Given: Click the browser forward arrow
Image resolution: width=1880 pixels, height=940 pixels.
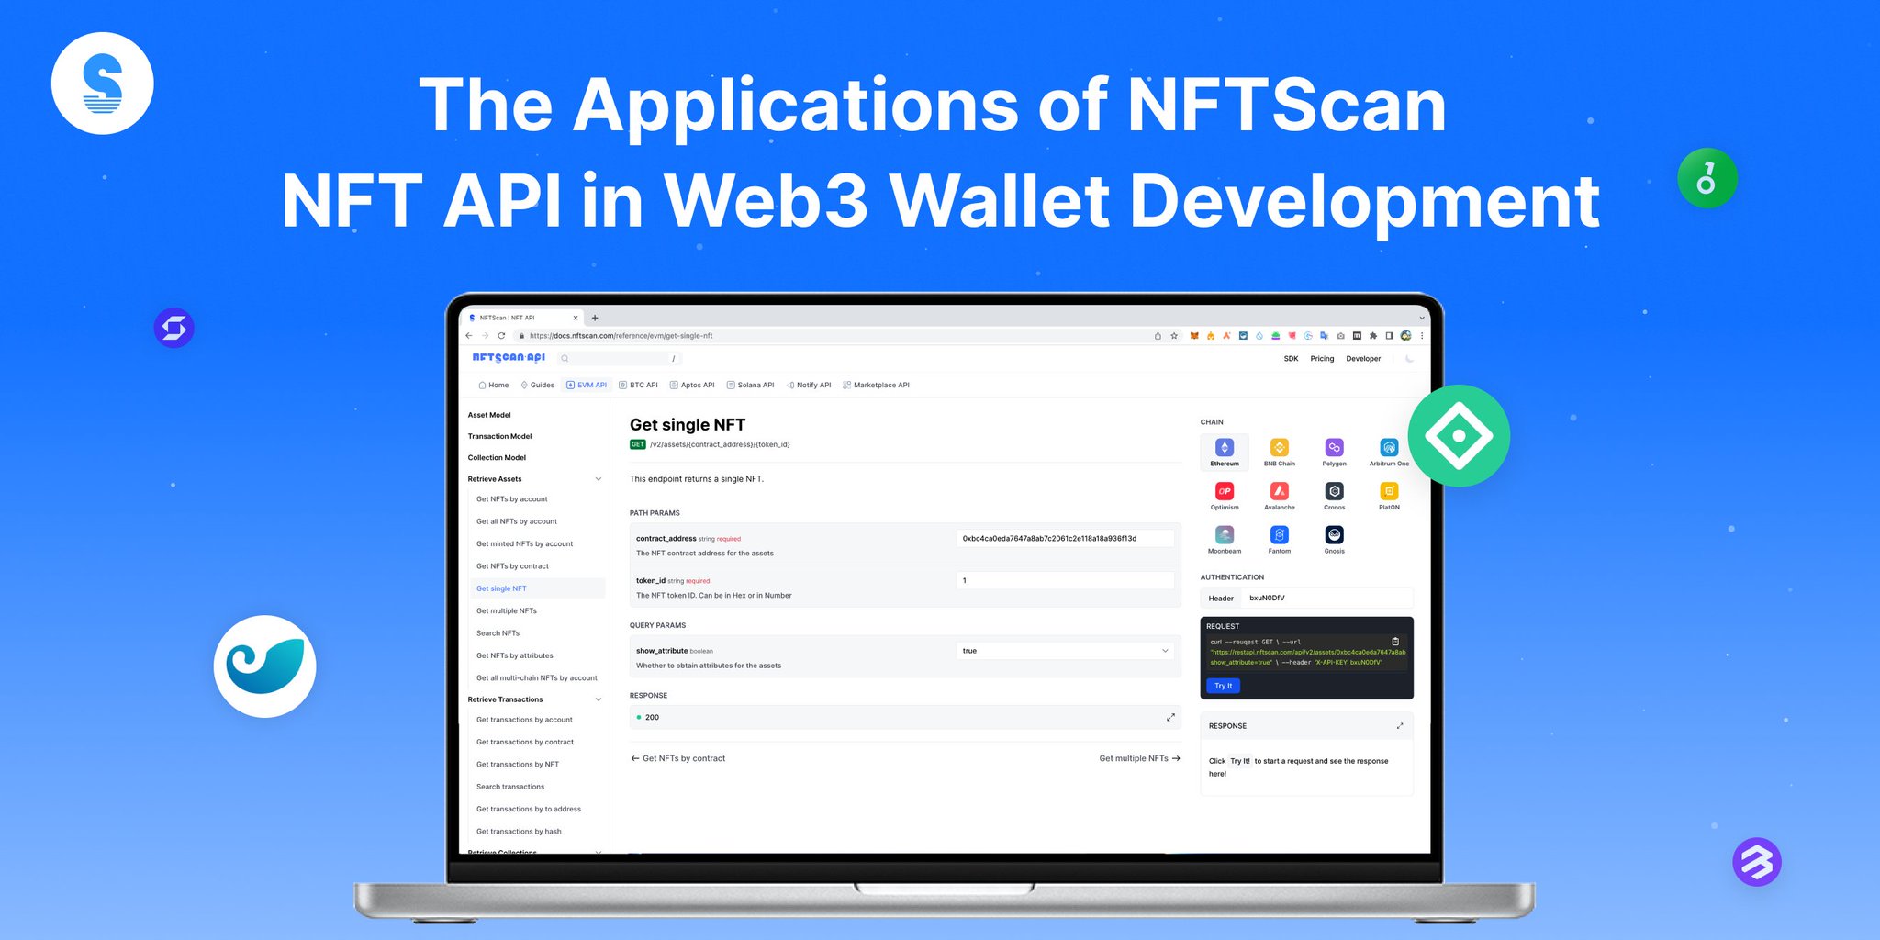Looking at the screenshot, I should coord(486,336).
